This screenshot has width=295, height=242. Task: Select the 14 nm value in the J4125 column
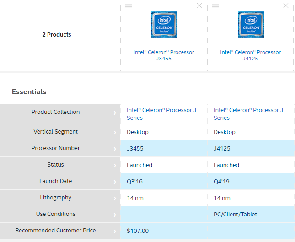pos(222,198)
